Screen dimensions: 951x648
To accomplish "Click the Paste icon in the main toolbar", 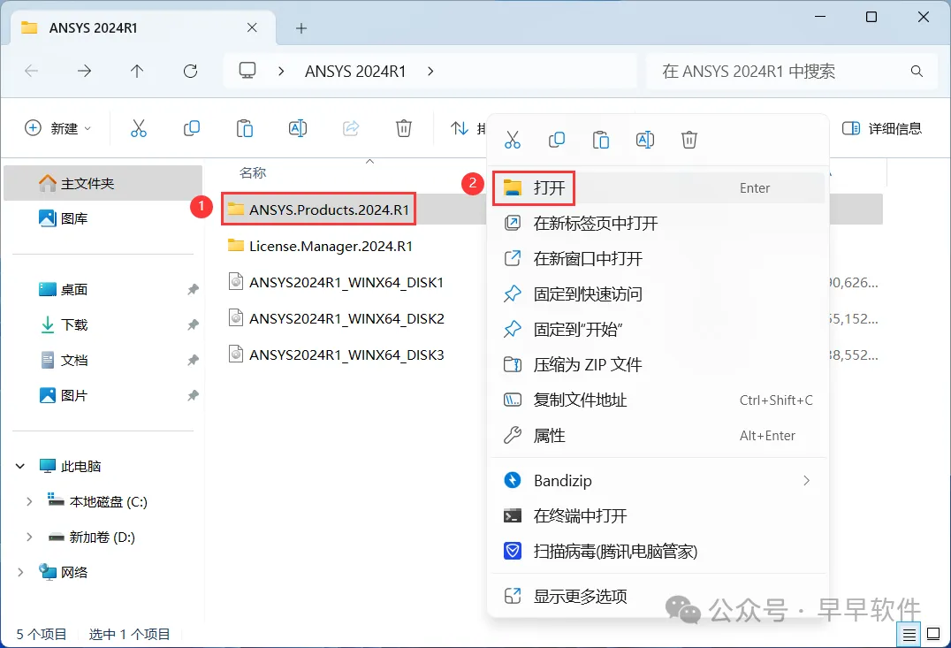I will (245, 128).
